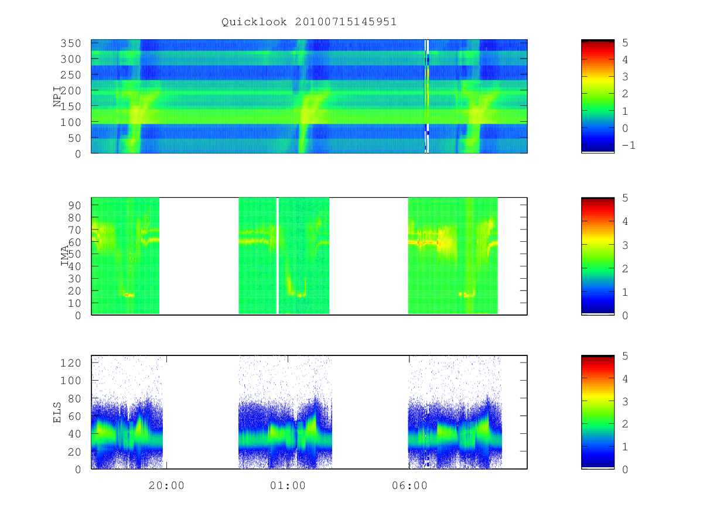This screenshot has width=703, height=527.
Task: Click the 06:00 time tick label
Action: click(x=409, y=485)
